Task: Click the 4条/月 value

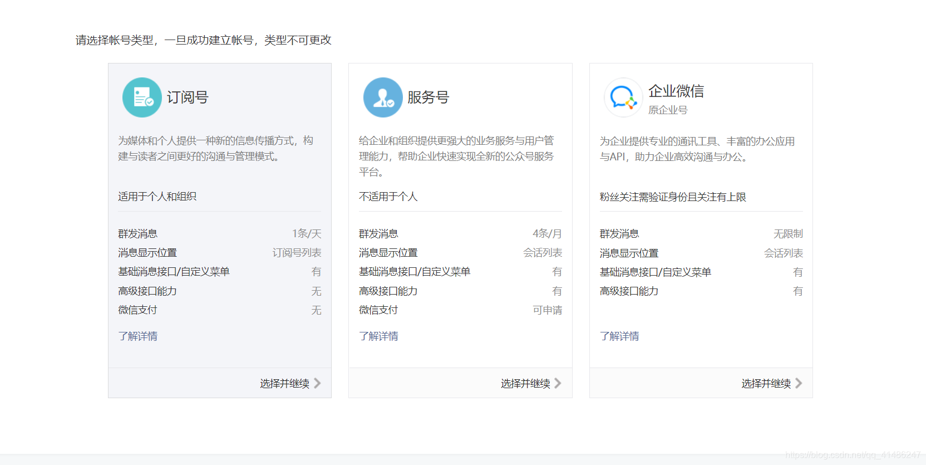Action: coord(547,234)
